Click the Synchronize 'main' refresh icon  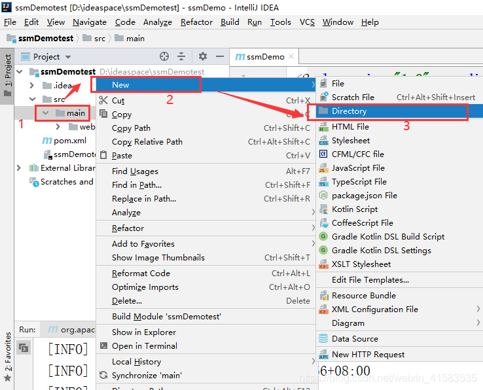[x=103, y=375]
